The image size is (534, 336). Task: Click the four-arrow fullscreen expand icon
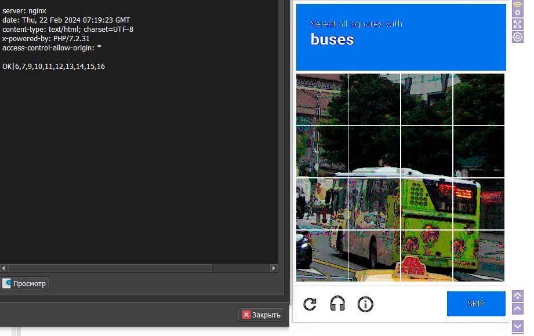tap(518, 24)
